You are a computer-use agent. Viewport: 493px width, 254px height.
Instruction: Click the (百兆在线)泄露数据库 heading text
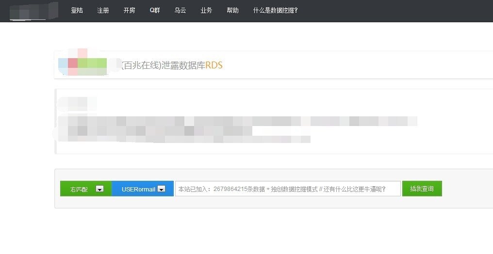[163, 65]
